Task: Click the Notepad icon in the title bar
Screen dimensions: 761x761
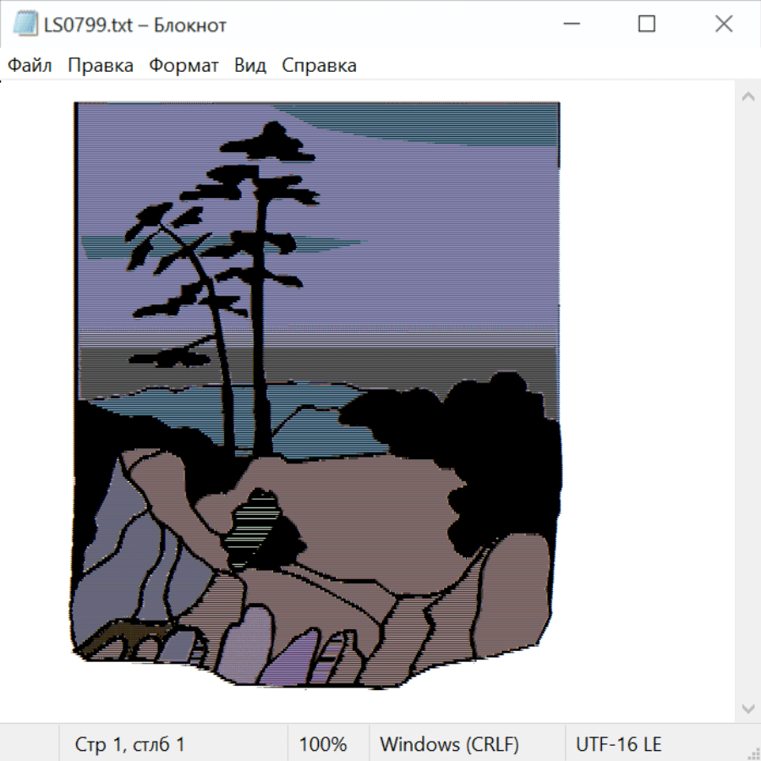Action: coord(25,24)
